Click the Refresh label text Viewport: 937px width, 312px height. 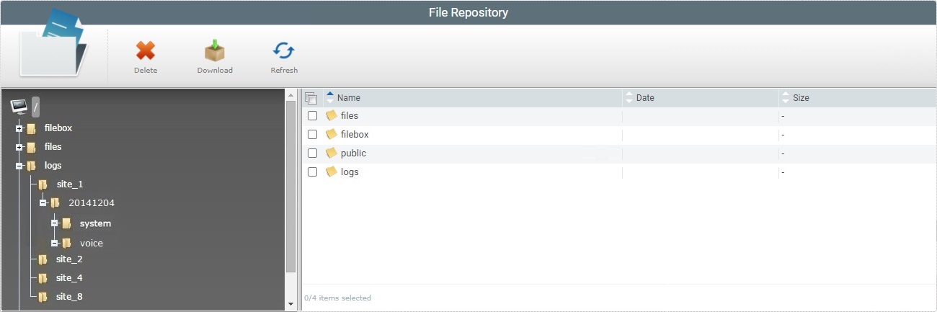[284, 71]
